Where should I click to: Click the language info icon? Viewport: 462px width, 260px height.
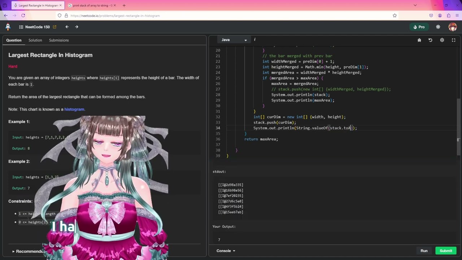[254, 40]
